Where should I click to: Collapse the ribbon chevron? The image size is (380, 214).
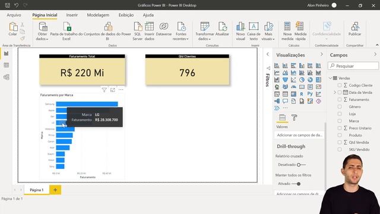tap(377, 45)
